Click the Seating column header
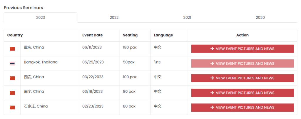Image resolution: width=301 pixels, height=119 pixels. pyautogui.click(x=130, y=35)
